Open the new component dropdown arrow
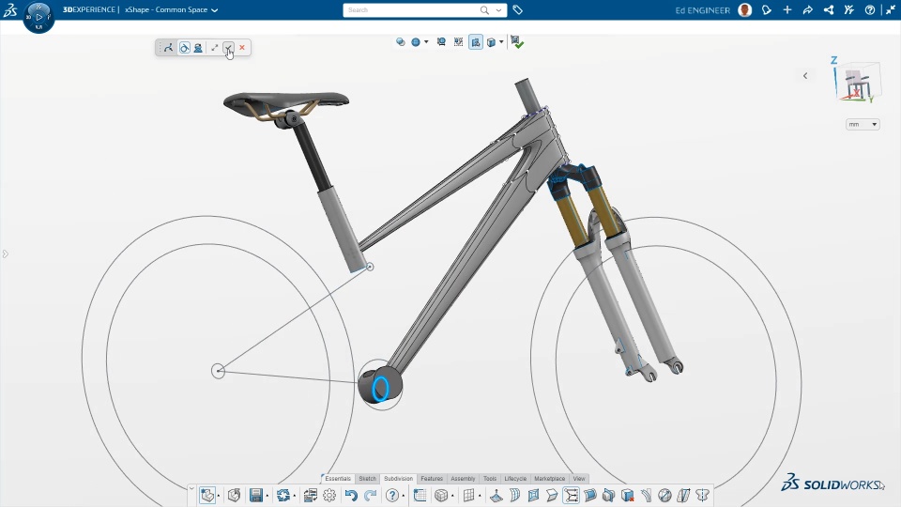 point(219,496)
